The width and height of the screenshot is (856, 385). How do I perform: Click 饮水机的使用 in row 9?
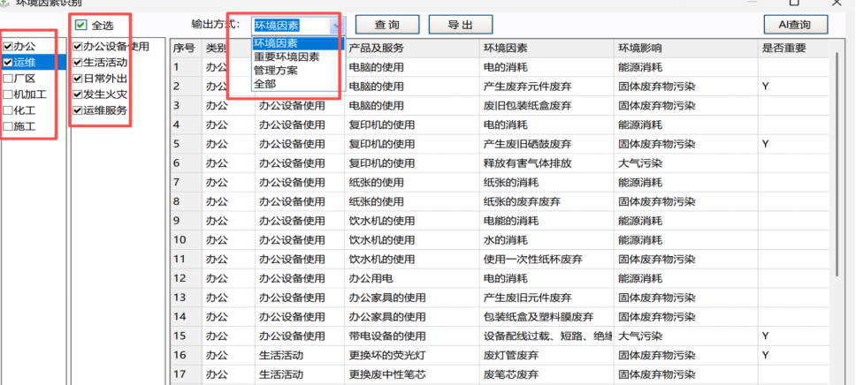point(412,221)
